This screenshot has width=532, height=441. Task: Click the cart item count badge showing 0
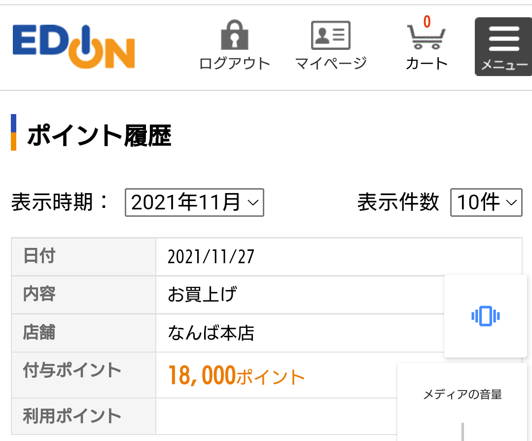(427, 21)
